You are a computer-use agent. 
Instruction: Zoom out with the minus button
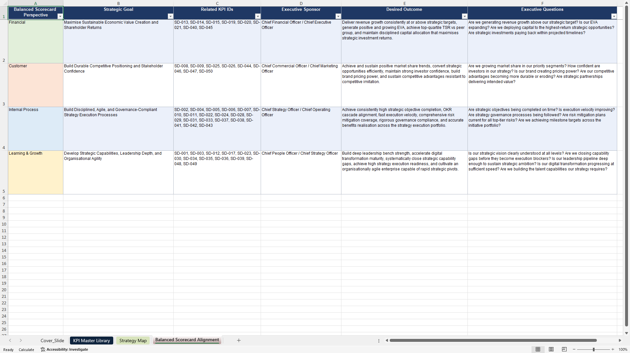pyautogui.click(x=574, y=349)
